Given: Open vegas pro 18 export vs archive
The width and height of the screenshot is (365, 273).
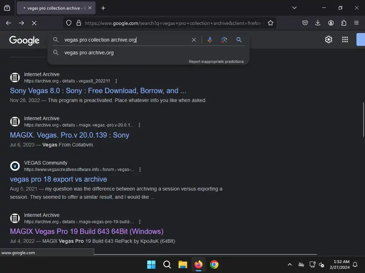Looking at the screenshot, I should [x=58, y=179].
